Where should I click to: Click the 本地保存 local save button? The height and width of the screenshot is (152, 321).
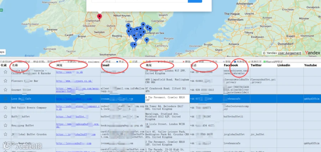tap(240, 61)
